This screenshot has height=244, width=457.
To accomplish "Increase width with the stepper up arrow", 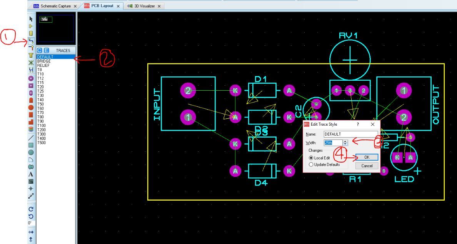I will coord(345,141).
